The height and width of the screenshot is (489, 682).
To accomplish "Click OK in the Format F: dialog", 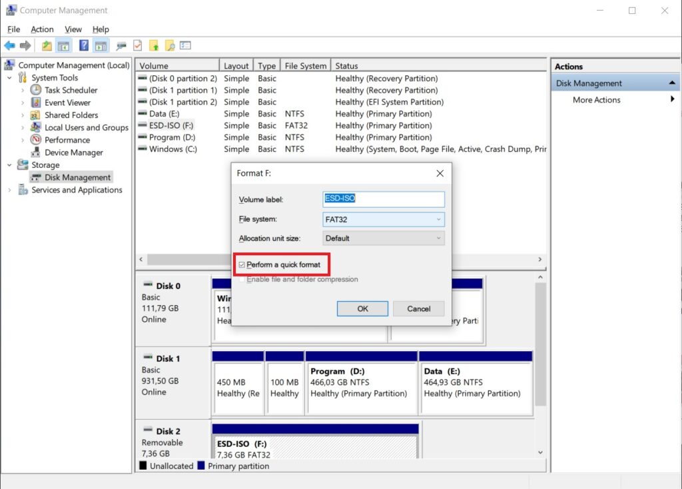I will (362, 308).
